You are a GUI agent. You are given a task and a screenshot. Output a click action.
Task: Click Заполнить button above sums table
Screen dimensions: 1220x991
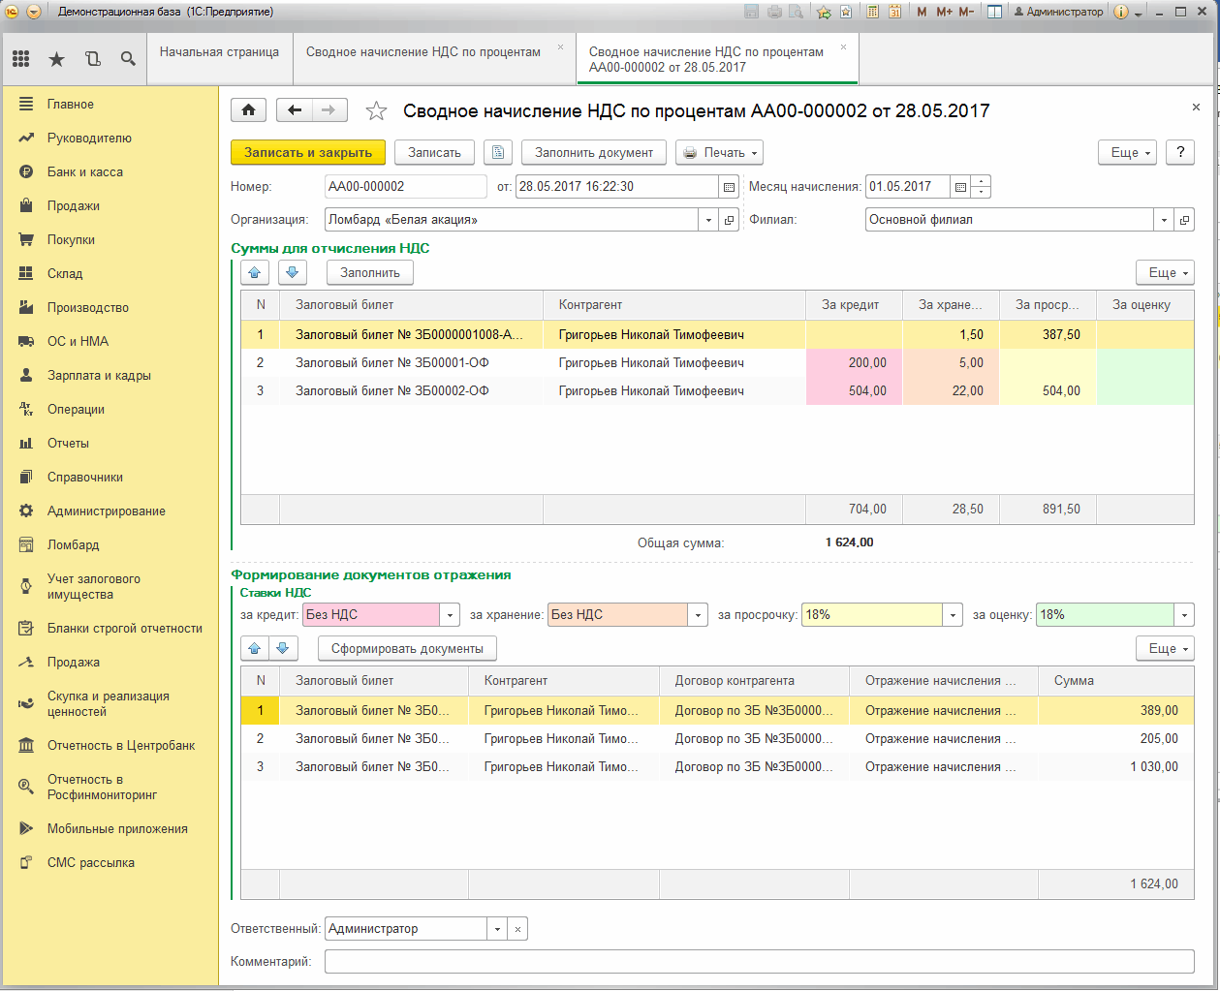point(370,273)
